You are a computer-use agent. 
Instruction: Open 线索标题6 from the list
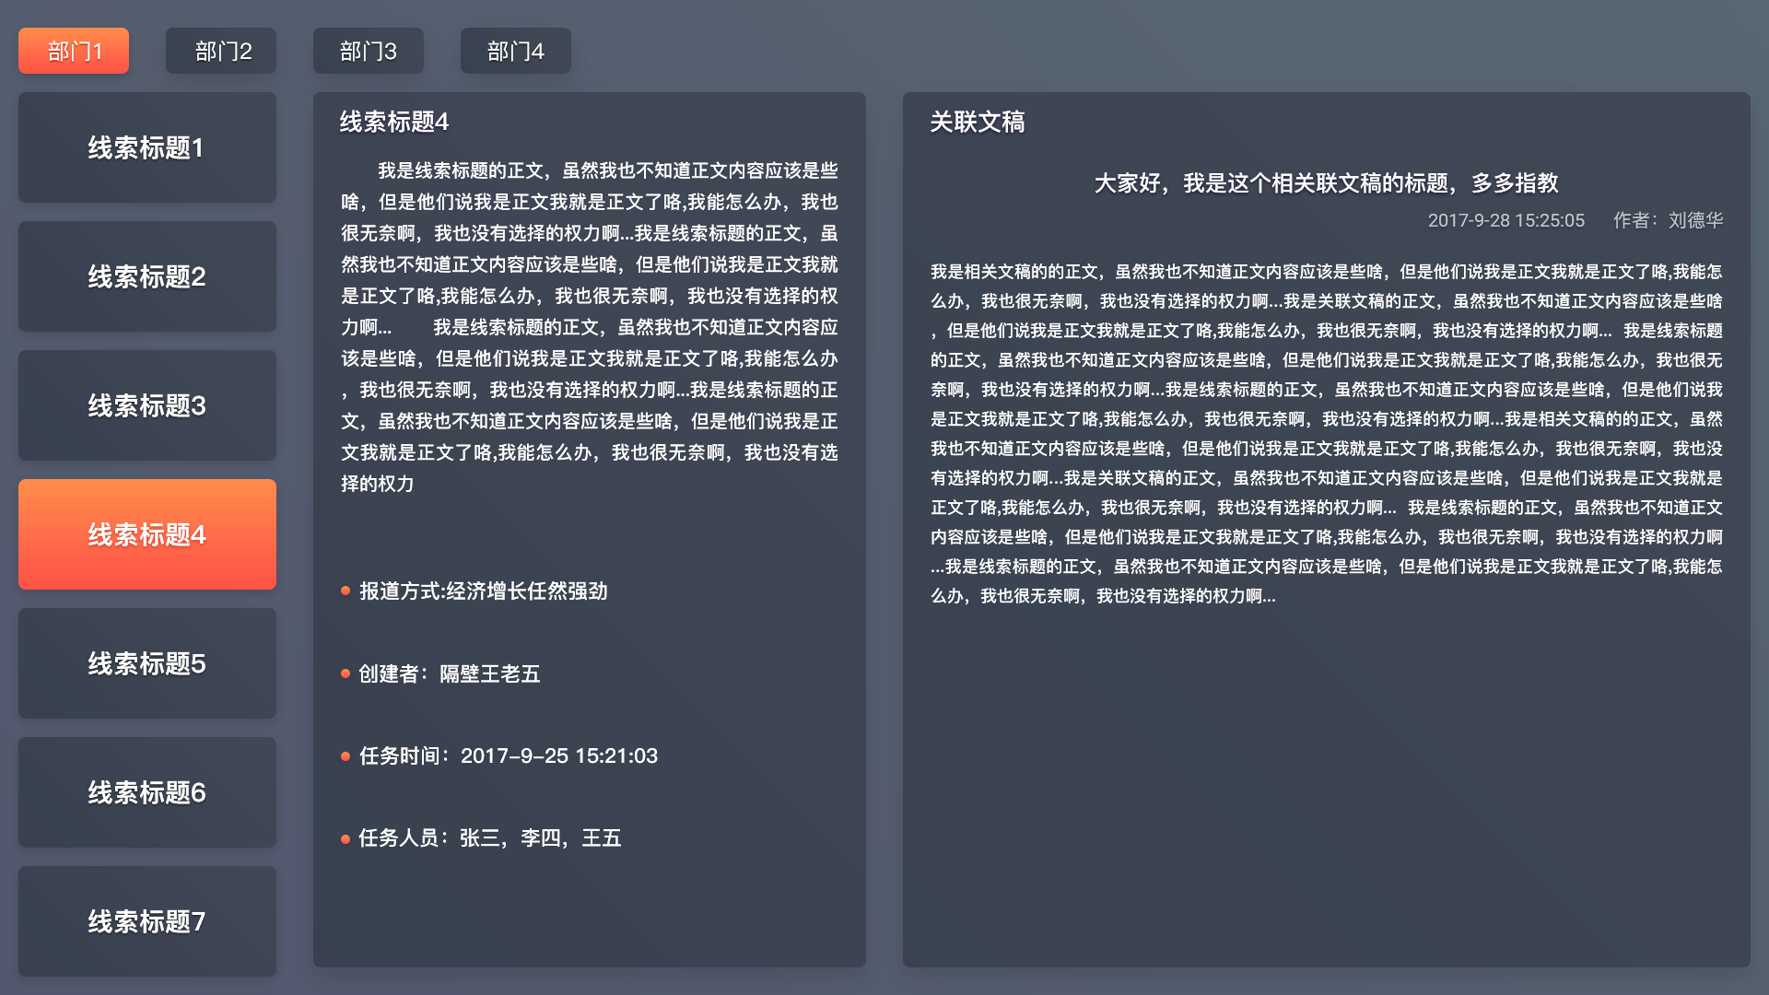[147, 792]
